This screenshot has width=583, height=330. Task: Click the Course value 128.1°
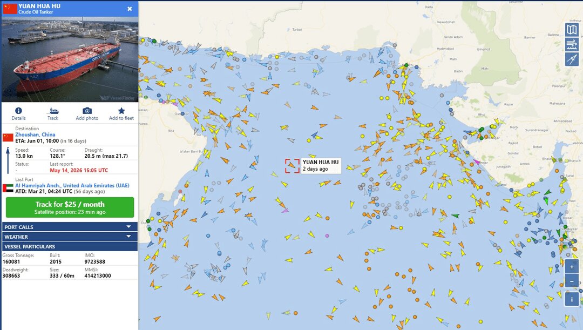[57, 156]
